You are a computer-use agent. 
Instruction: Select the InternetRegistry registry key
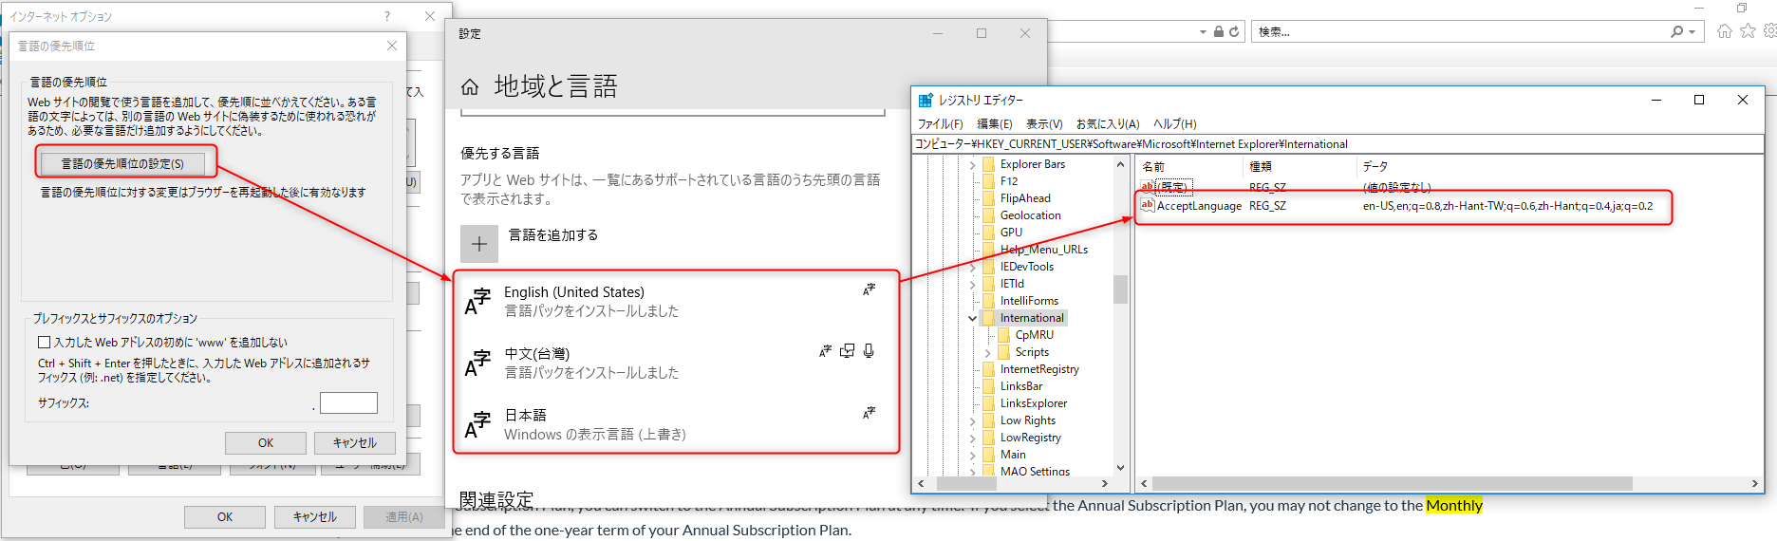click(1039, 369)
